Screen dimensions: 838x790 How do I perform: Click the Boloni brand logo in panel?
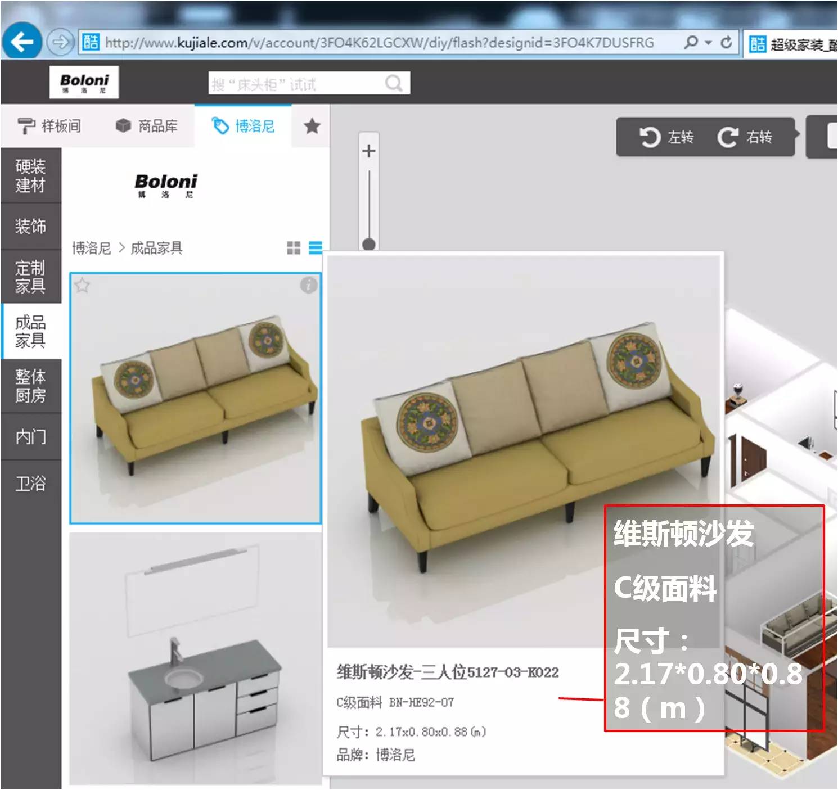click(165, 185)
